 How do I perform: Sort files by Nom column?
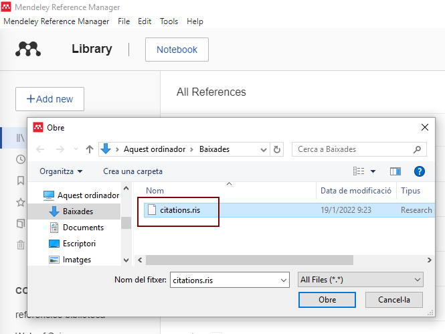155,191
